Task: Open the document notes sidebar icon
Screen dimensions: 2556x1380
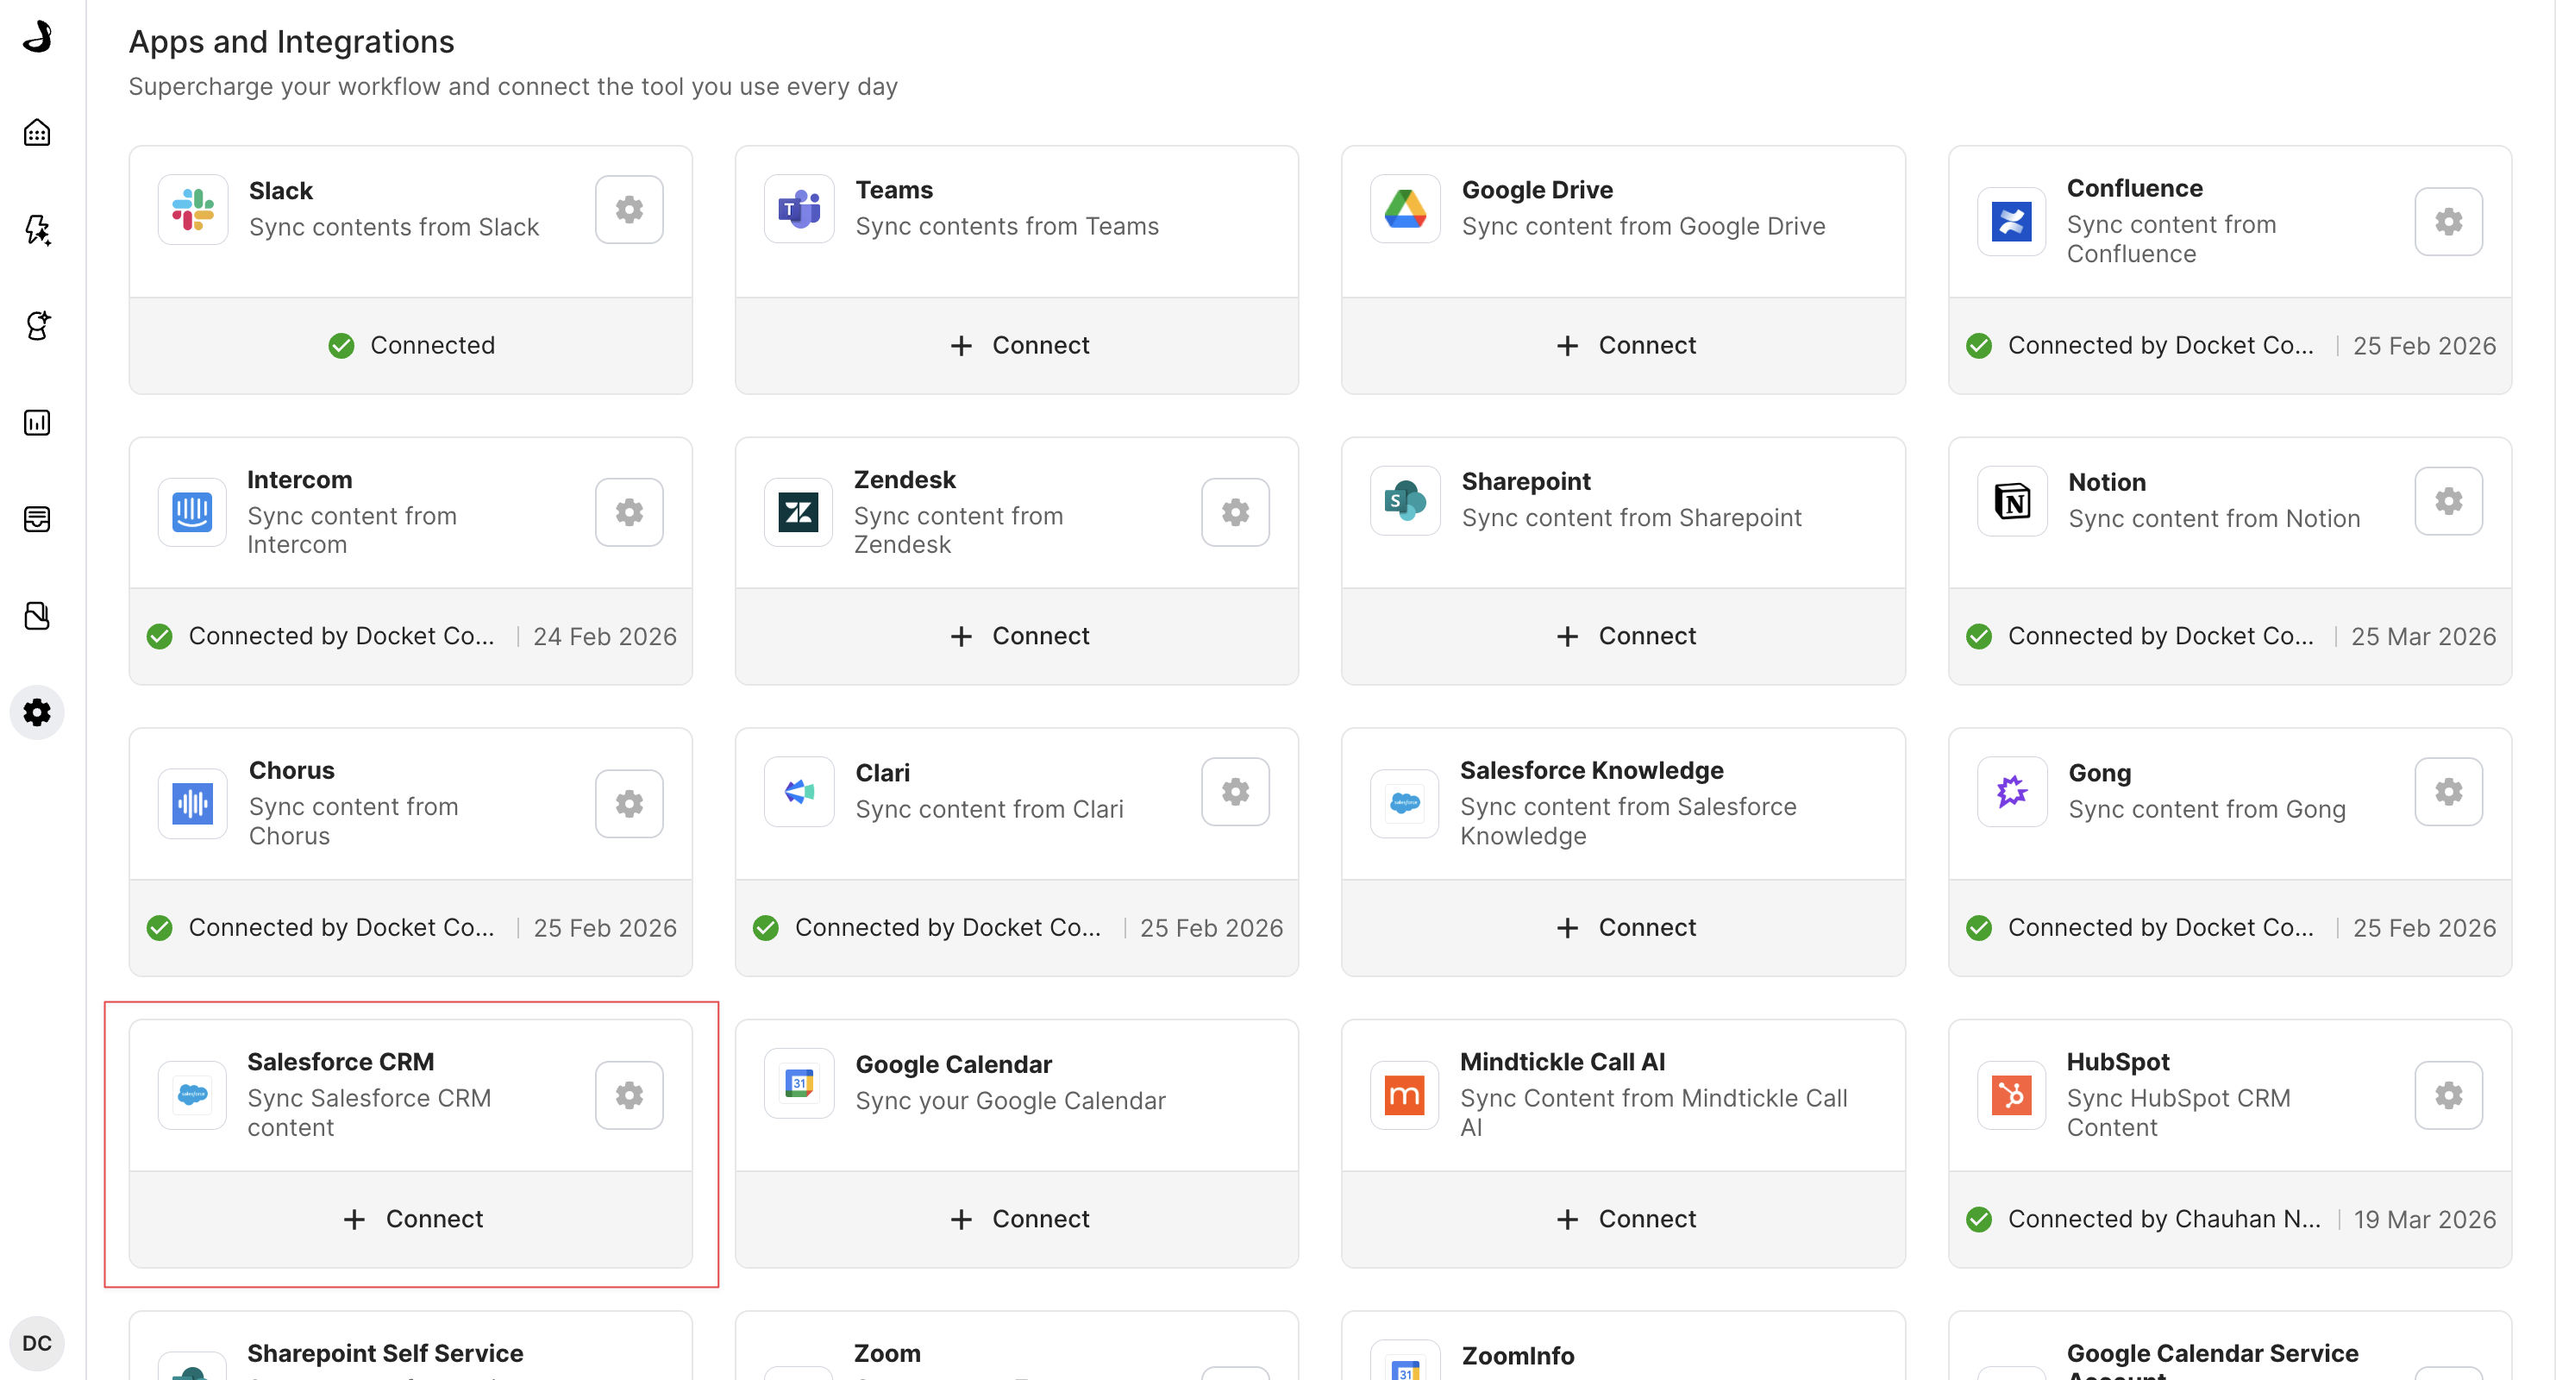Action: click(x=37, y=616)
